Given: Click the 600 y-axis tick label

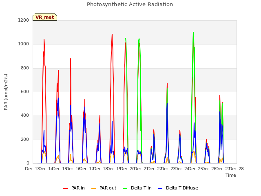Looking at the screenshot, I should 25,91.
